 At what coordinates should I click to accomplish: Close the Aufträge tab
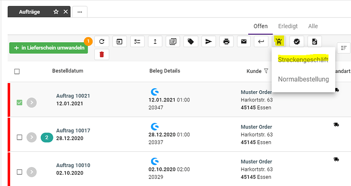66,12
